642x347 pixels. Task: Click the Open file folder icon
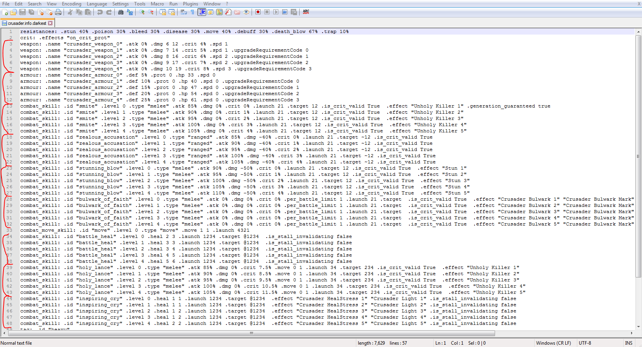point(14,12)
